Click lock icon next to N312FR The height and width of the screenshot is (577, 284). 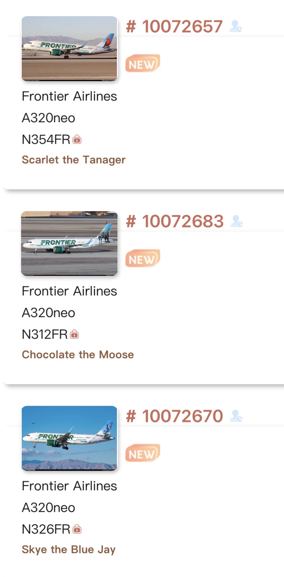(75, 334)
